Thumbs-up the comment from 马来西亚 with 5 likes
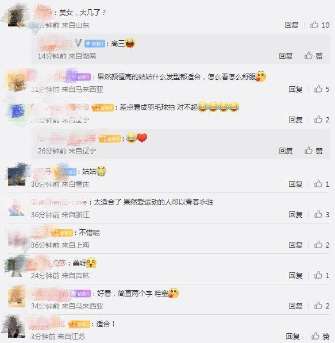 tap(322, 89)
